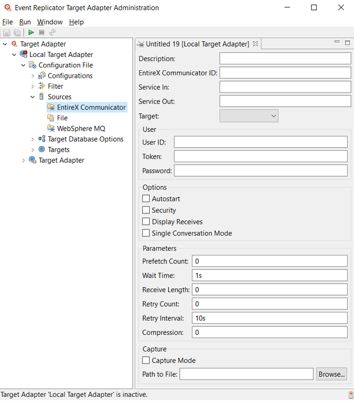Click the Save toolbar icon
Viewport: 354px width, 401px height.
(x=7, y=33)
